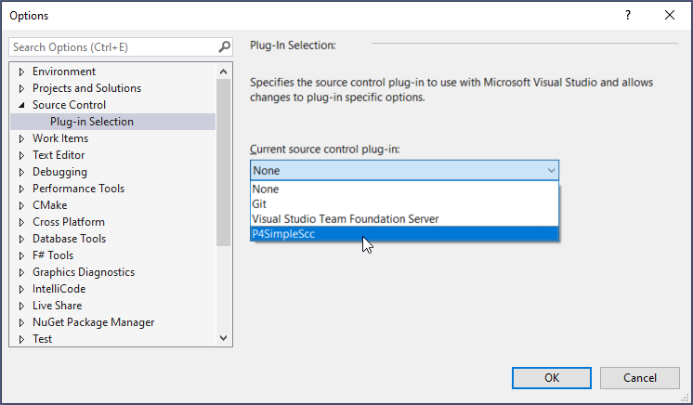Expand the Database Tools arrow

21,239
